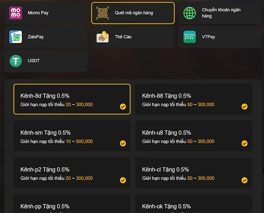Click the green globe bank transfer icon
Screen dimensions: 264x213
(x=190, y=13)
